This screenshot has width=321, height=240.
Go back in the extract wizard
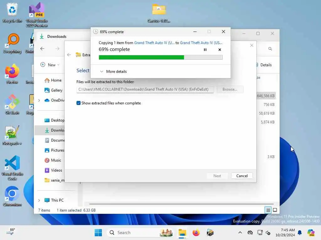[69, 55]
